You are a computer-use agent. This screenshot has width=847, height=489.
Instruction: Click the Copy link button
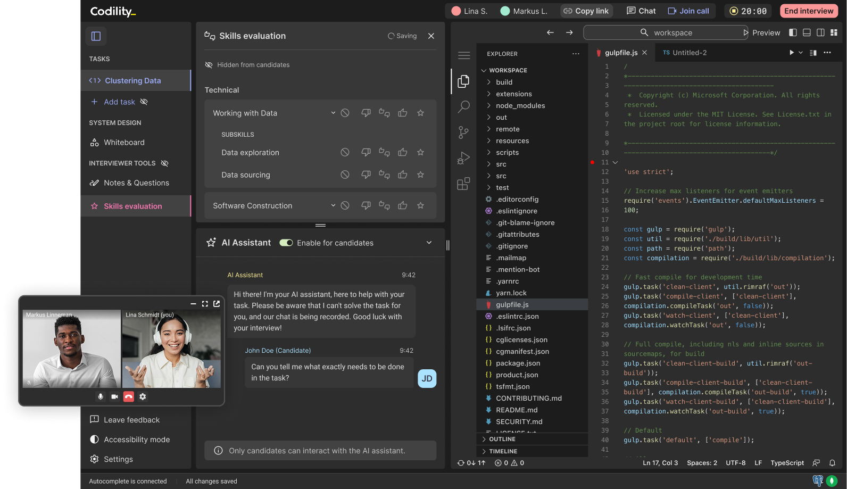(x=586, y=11)
